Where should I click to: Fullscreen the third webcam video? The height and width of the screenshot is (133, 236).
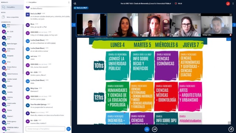tap(168, 15)
